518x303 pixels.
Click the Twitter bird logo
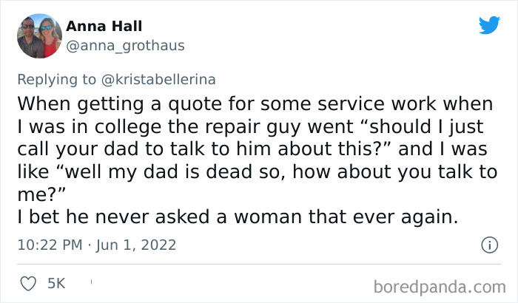[489, 27]
